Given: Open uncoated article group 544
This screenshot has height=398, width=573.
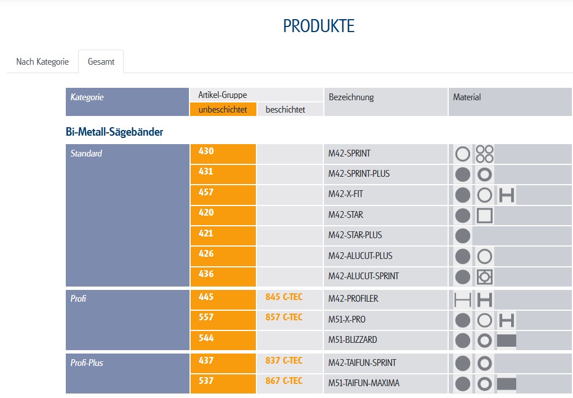Looking at the screenshot, I should 206,338.
